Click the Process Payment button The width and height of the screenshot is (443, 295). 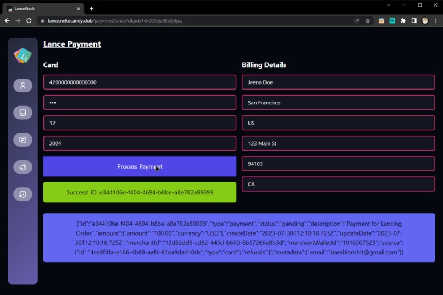tap(140, 166)
